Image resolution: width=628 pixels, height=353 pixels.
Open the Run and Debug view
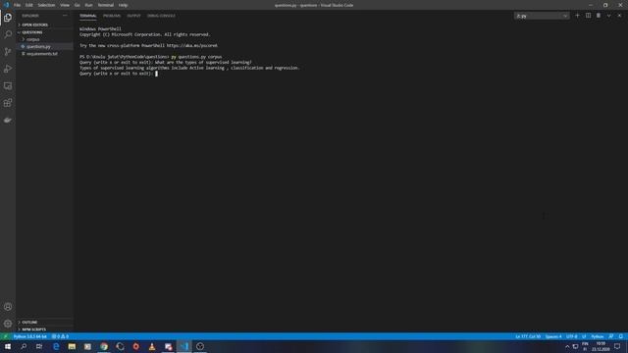click(8, 69)
